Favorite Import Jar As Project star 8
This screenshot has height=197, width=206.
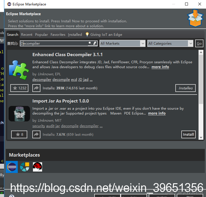pos(19,134)
